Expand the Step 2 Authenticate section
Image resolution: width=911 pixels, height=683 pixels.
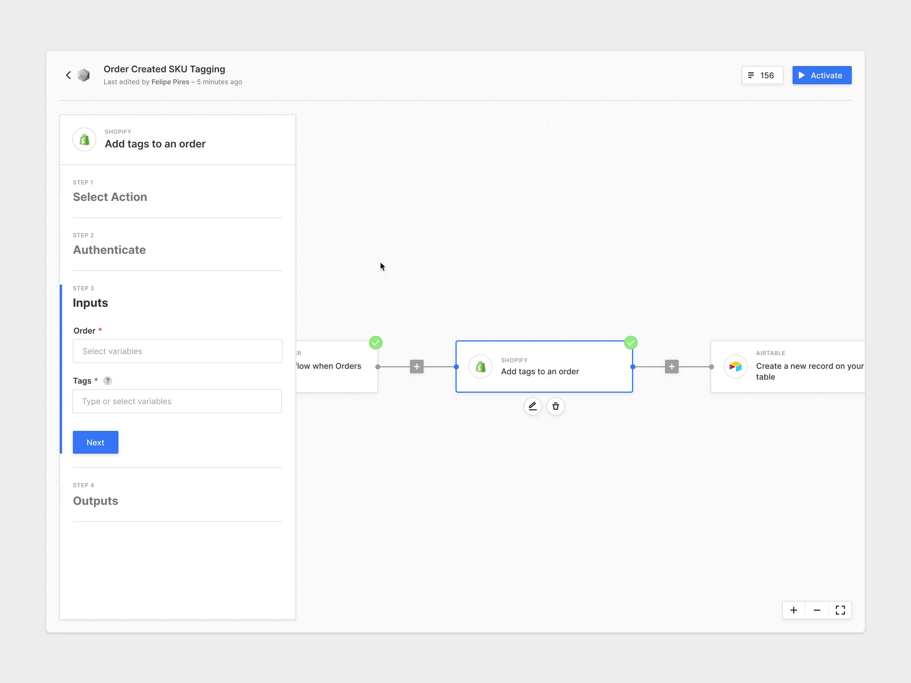click(109, 250)
